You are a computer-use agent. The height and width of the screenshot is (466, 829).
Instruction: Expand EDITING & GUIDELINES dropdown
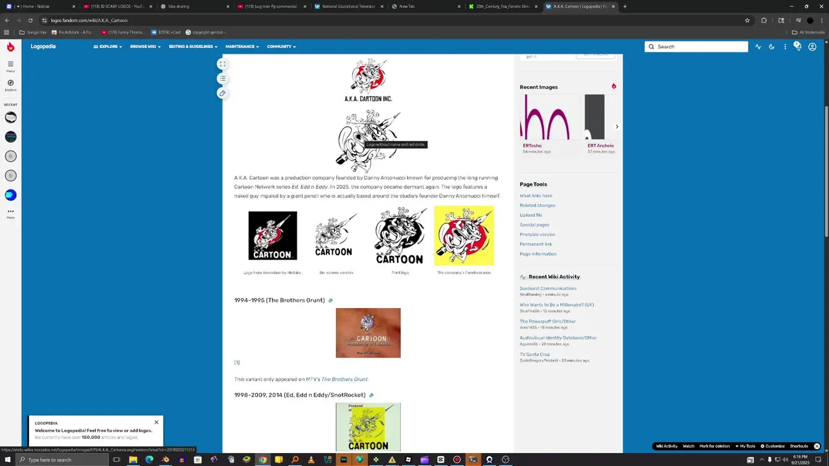pos(193,47)
